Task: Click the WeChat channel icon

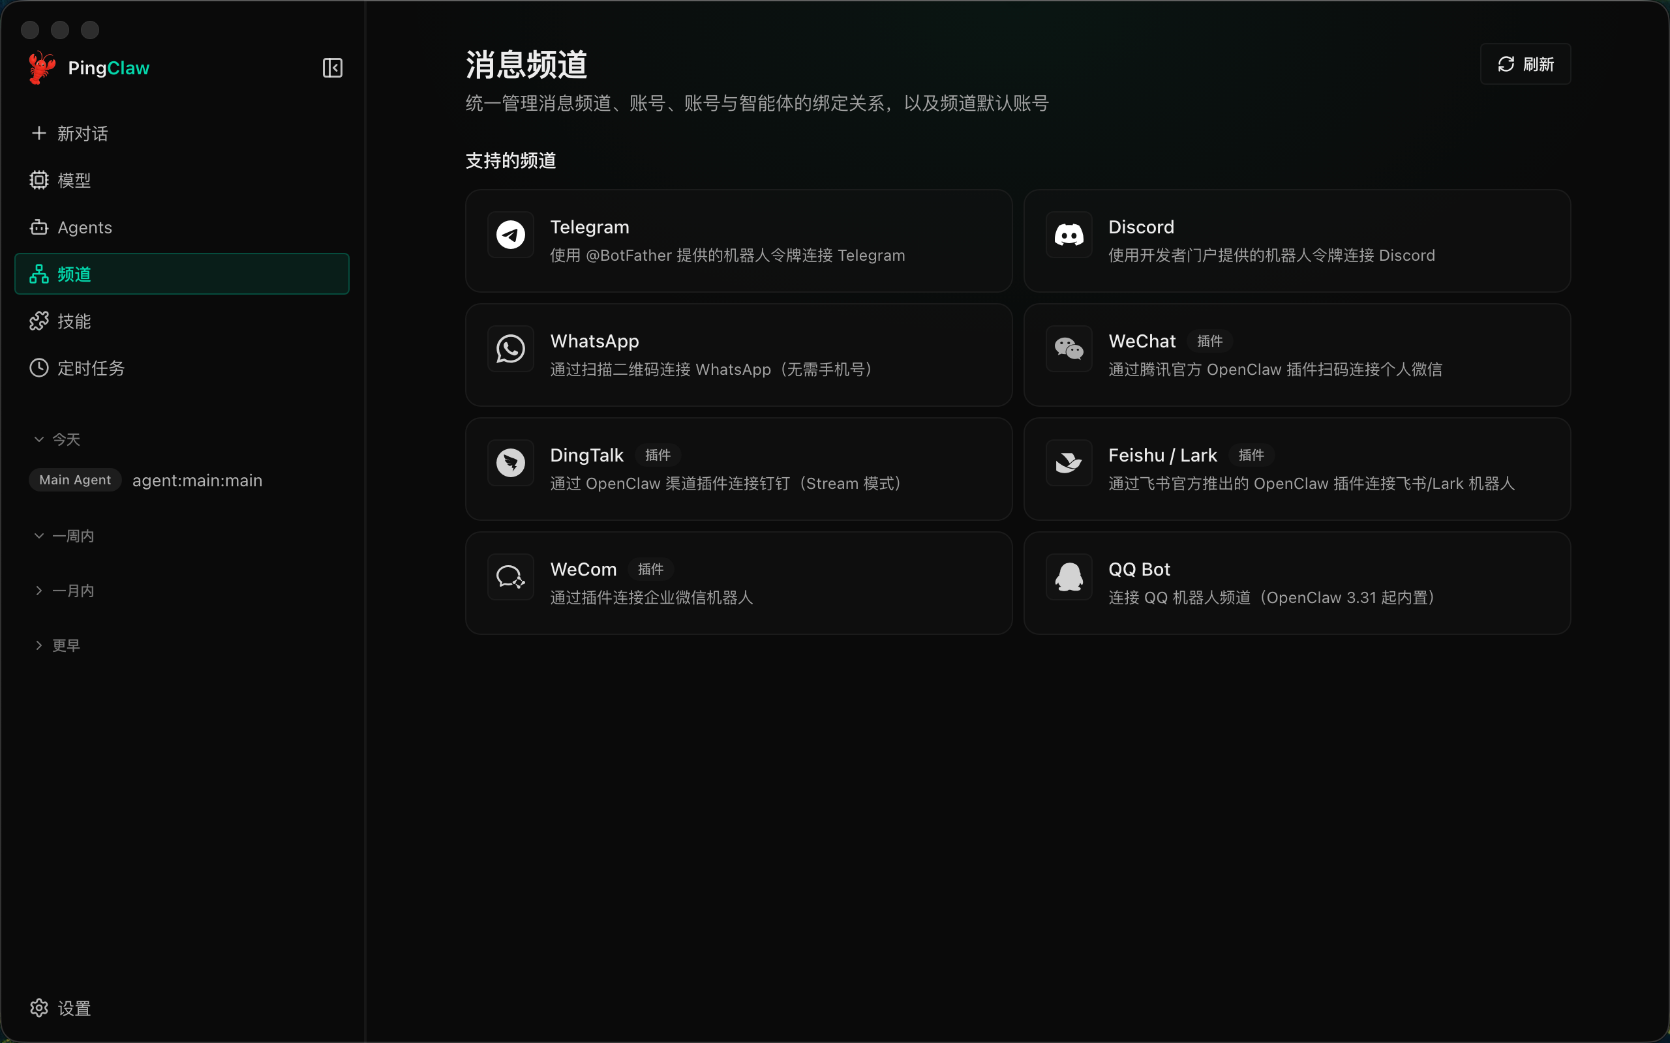Action: 1069,348
